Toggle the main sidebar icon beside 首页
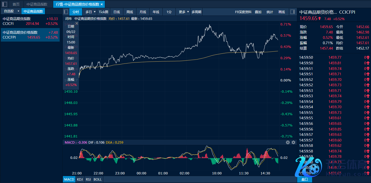Image resolution: width=371 pixels, height=183 pixels. [5, 4]
